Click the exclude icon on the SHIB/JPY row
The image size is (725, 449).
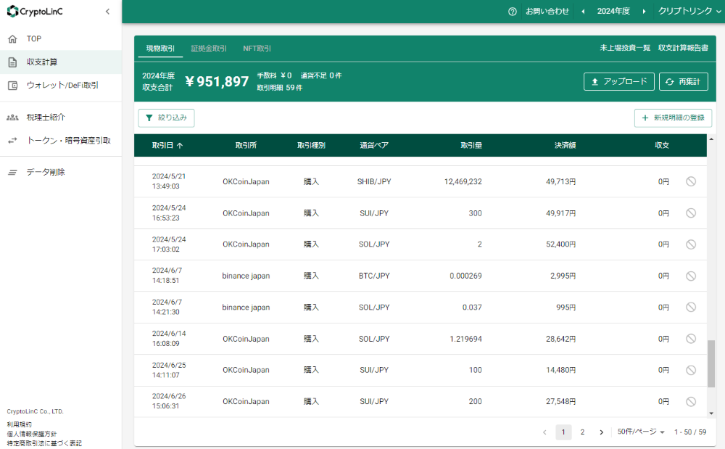691,181
